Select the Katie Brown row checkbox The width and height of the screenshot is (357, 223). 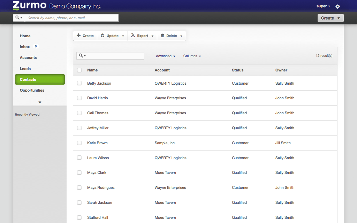[x=79, y=143]
